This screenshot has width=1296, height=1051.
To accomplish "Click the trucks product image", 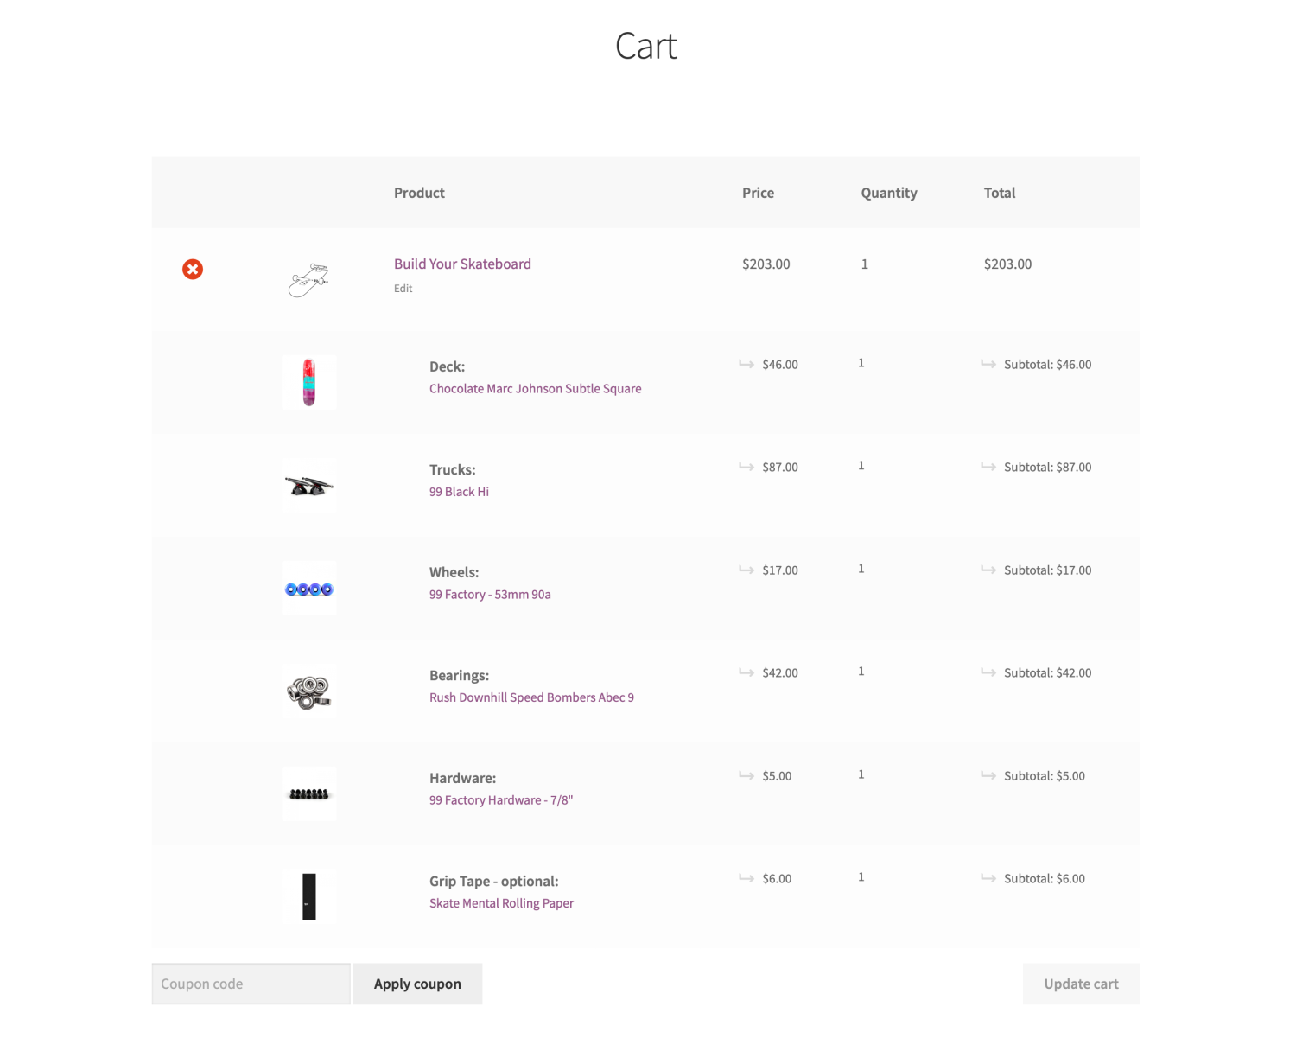I will [308, 485].
